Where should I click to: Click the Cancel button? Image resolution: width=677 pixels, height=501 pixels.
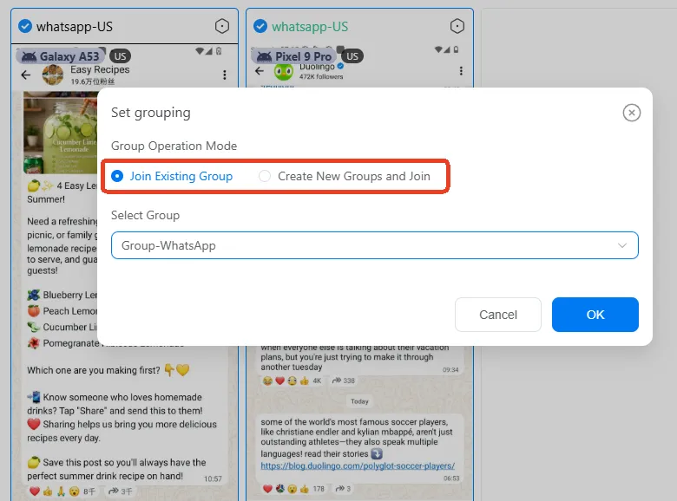pos(498,315)
